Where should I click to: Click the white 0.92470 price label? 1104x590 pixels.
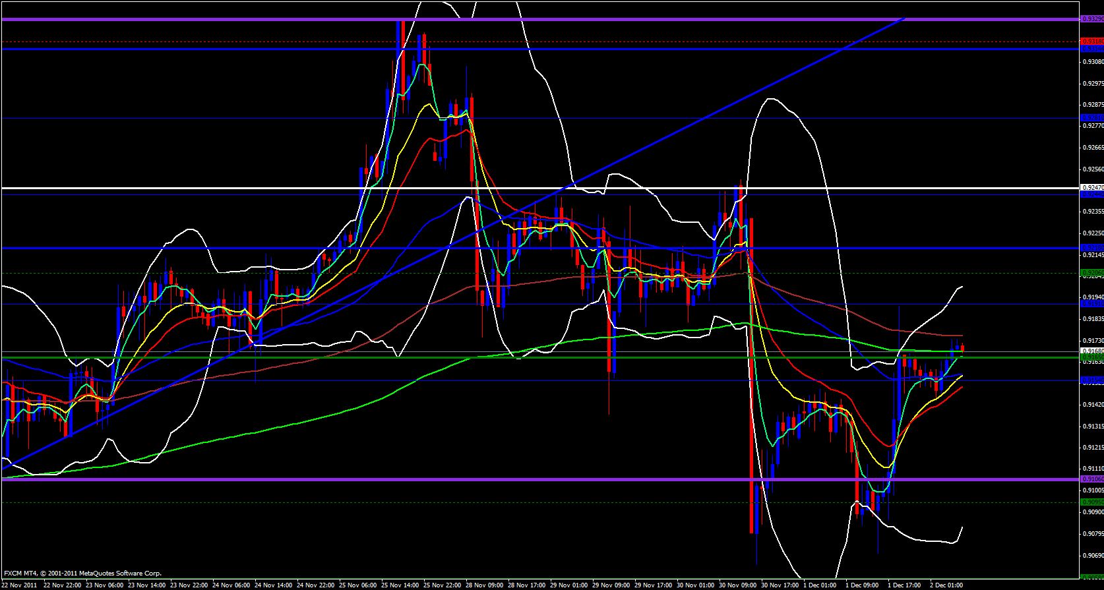point(1091,188)
